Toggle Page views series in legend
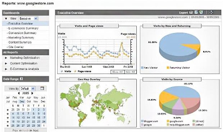Image resolution: width=223 pixels, height=132 pixels. 83,71
